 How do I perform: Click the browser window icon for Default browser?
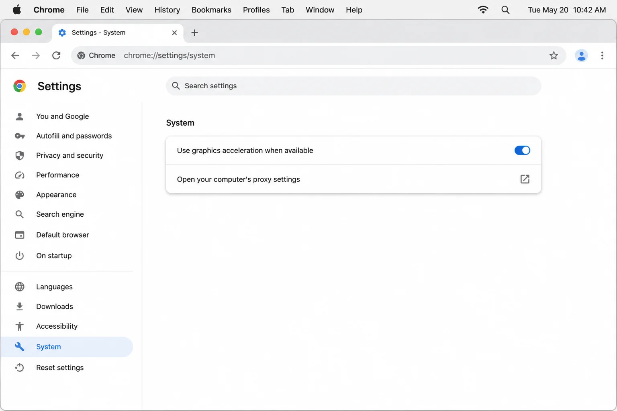coord(19,235)
